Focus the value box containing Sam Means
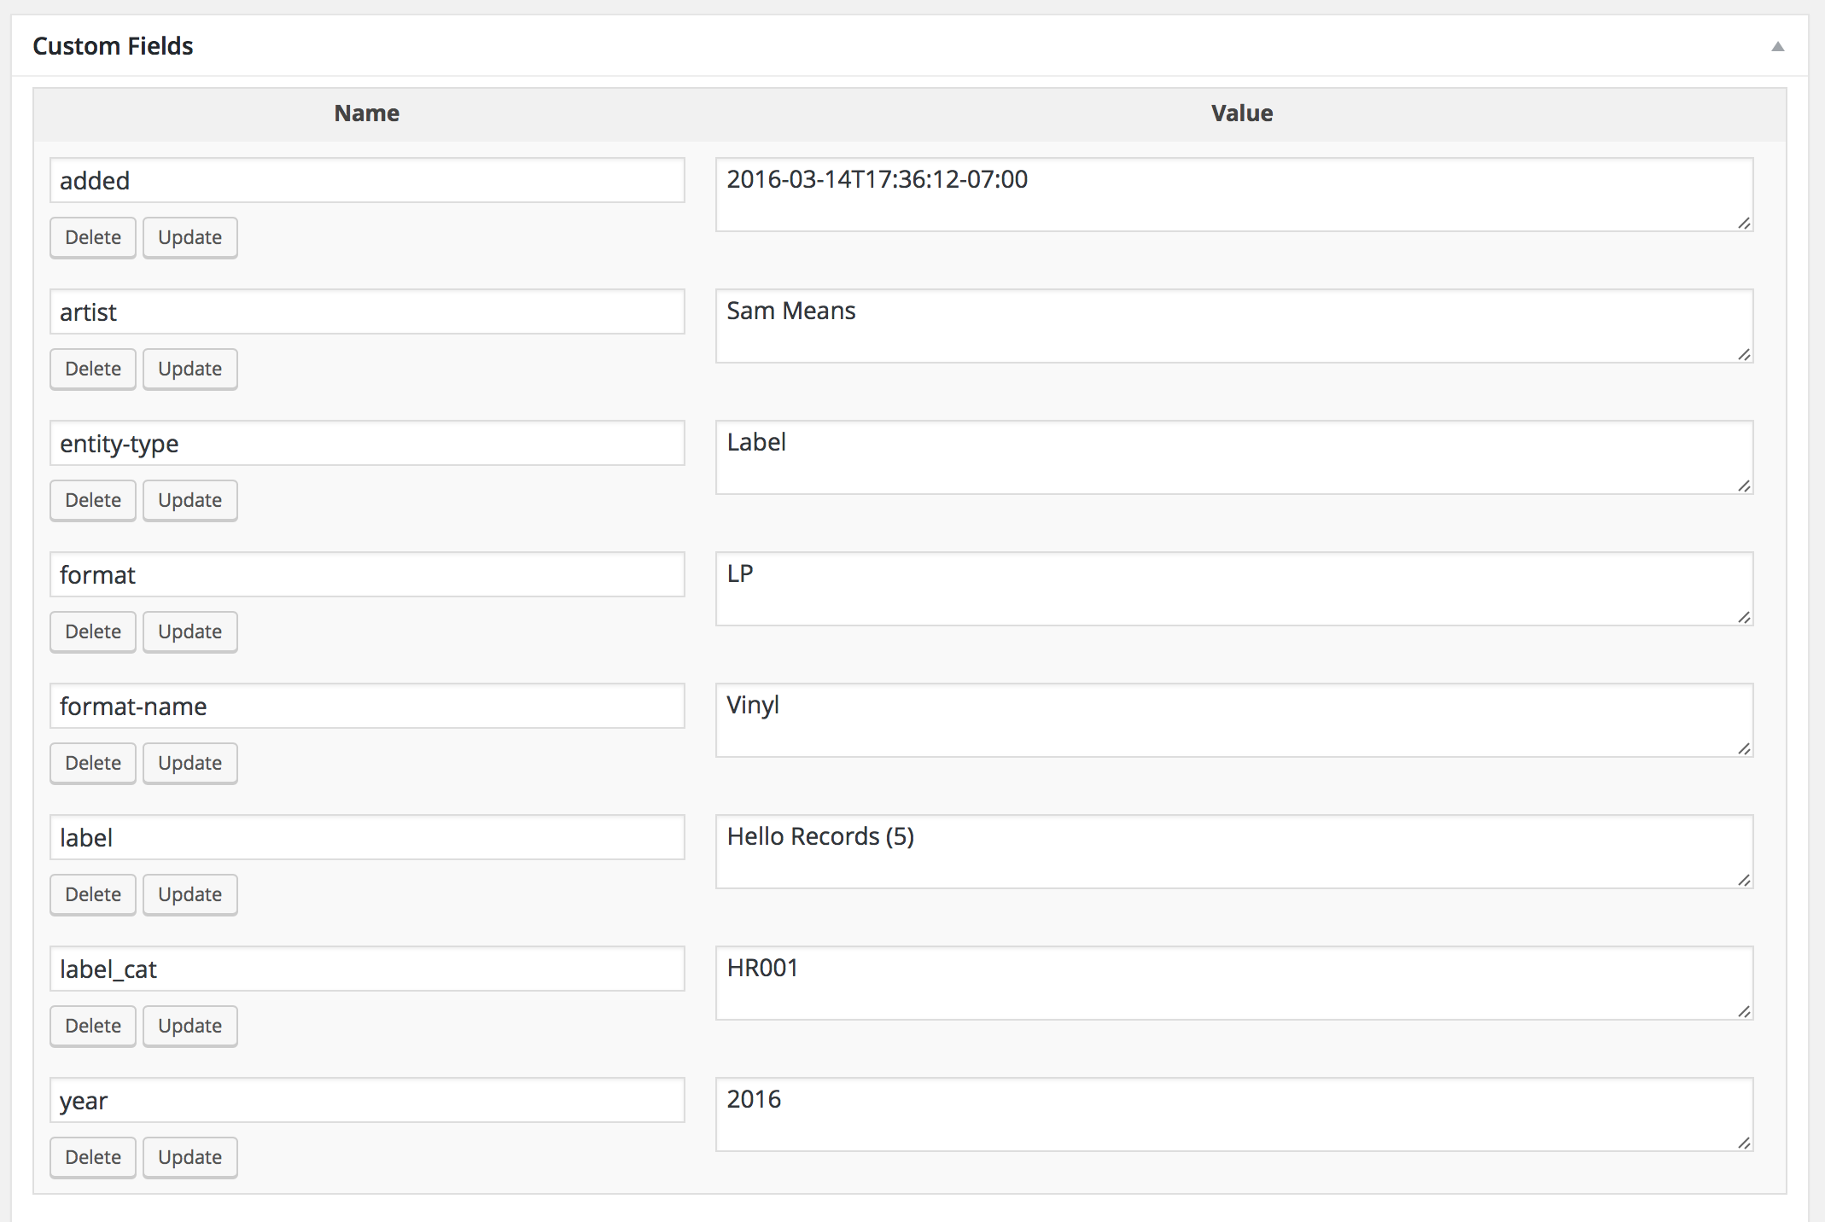Viewport: 1825px width, 1222px height. click(x=1234, y=326)
